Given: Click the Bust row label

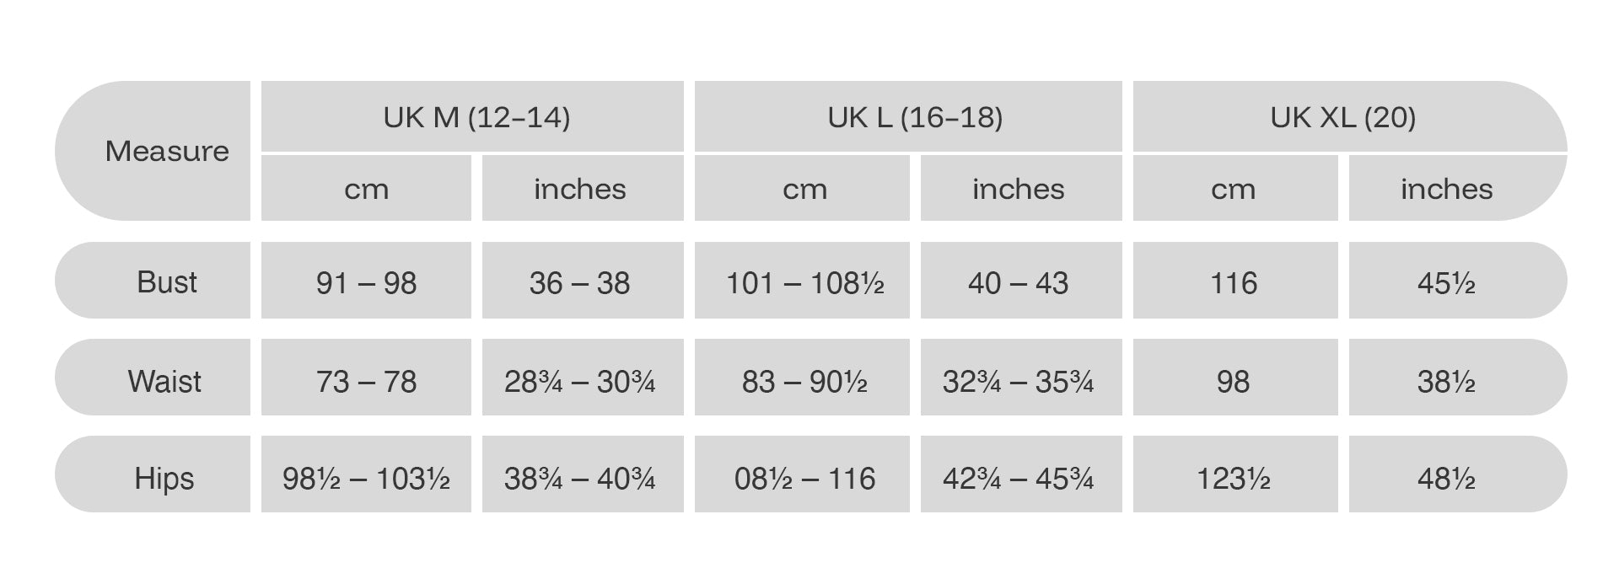Looking at the screenshot, I should coord(166,281).
